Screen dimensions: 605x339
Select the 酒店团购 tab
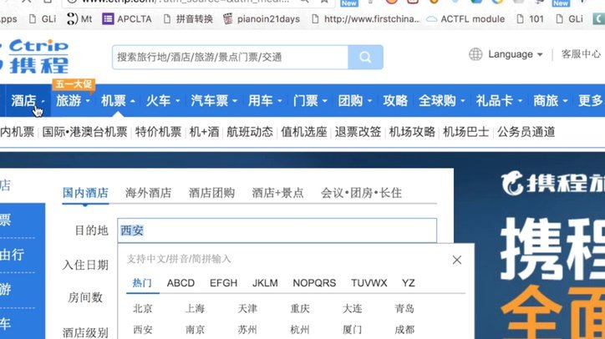211,193
